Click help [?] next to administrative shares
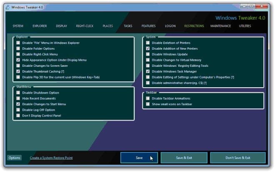Screen dimensions: 275x172 pos(205,83)
